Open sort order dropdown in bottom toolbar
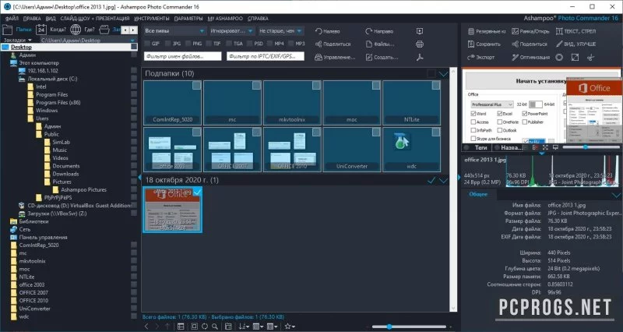 [x=244, y=327]
